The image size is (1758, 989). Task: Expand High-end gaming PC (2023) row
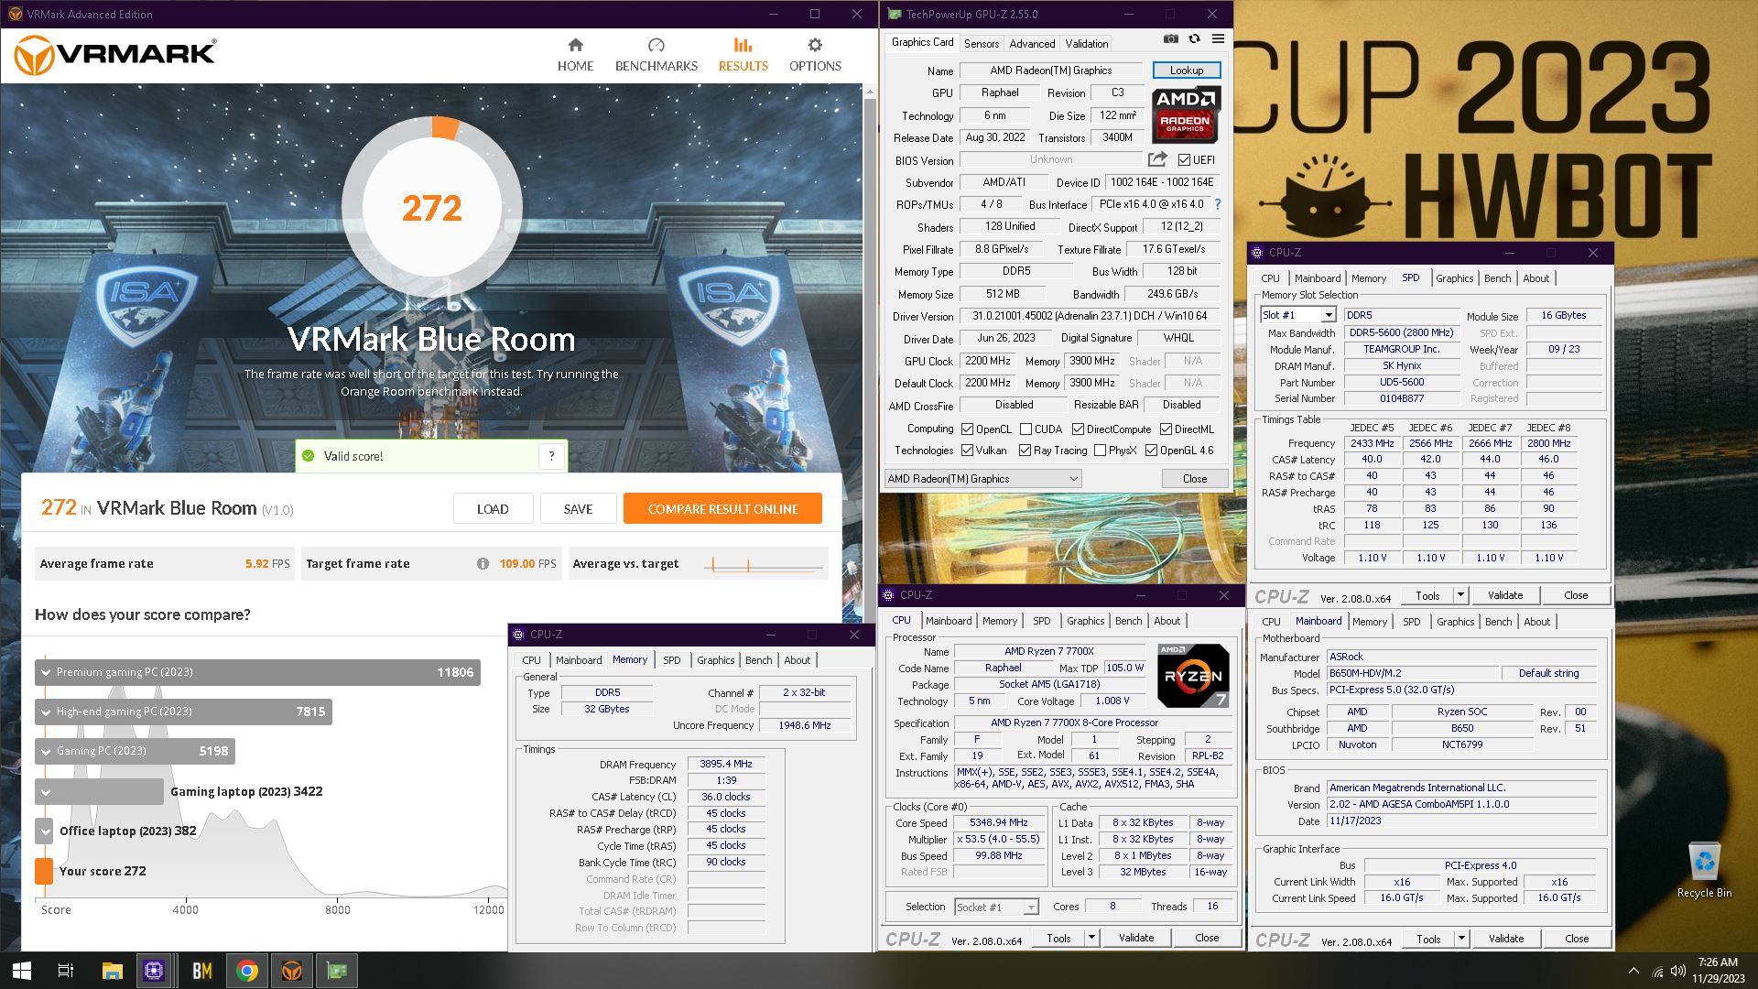point(45,712)
